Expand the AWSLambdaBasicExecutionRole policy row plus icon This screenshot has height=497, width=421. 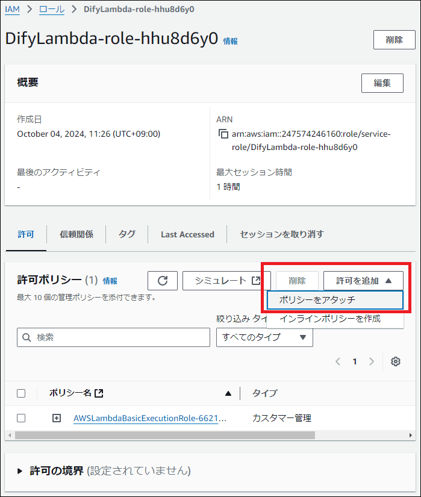pos(57,418)
